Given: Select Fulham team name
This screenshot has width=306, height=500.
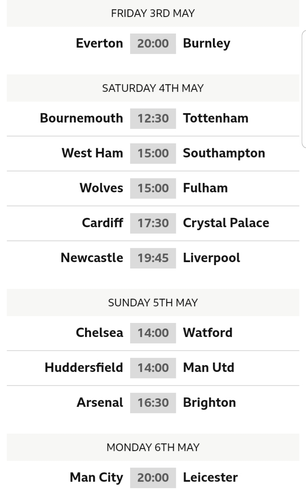Looking at the screenshot, I should pyautogui.click(x=205, y=188).
